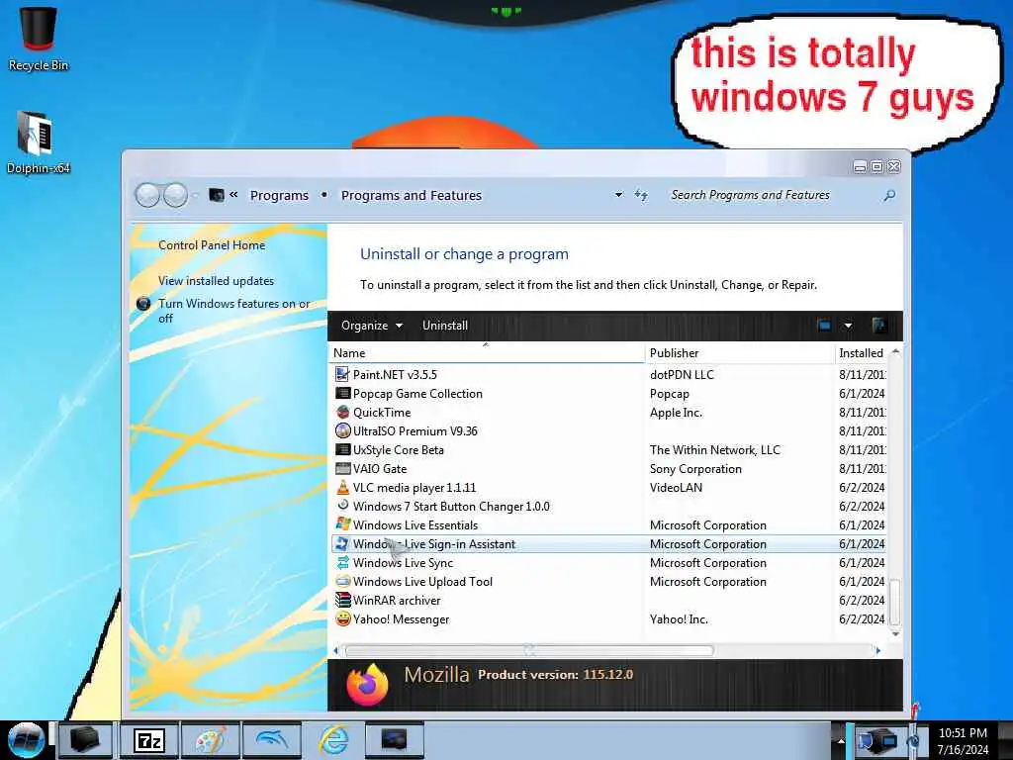The height and width of the screenshot is (760, 1013).
Task: Open the help icon in toolbar
Action: click(x=878, y=325)
